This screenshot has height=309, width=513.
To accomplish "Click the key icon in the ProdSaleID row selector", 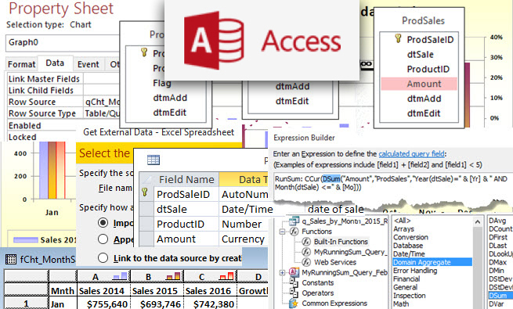I will (x=144, y=192).
